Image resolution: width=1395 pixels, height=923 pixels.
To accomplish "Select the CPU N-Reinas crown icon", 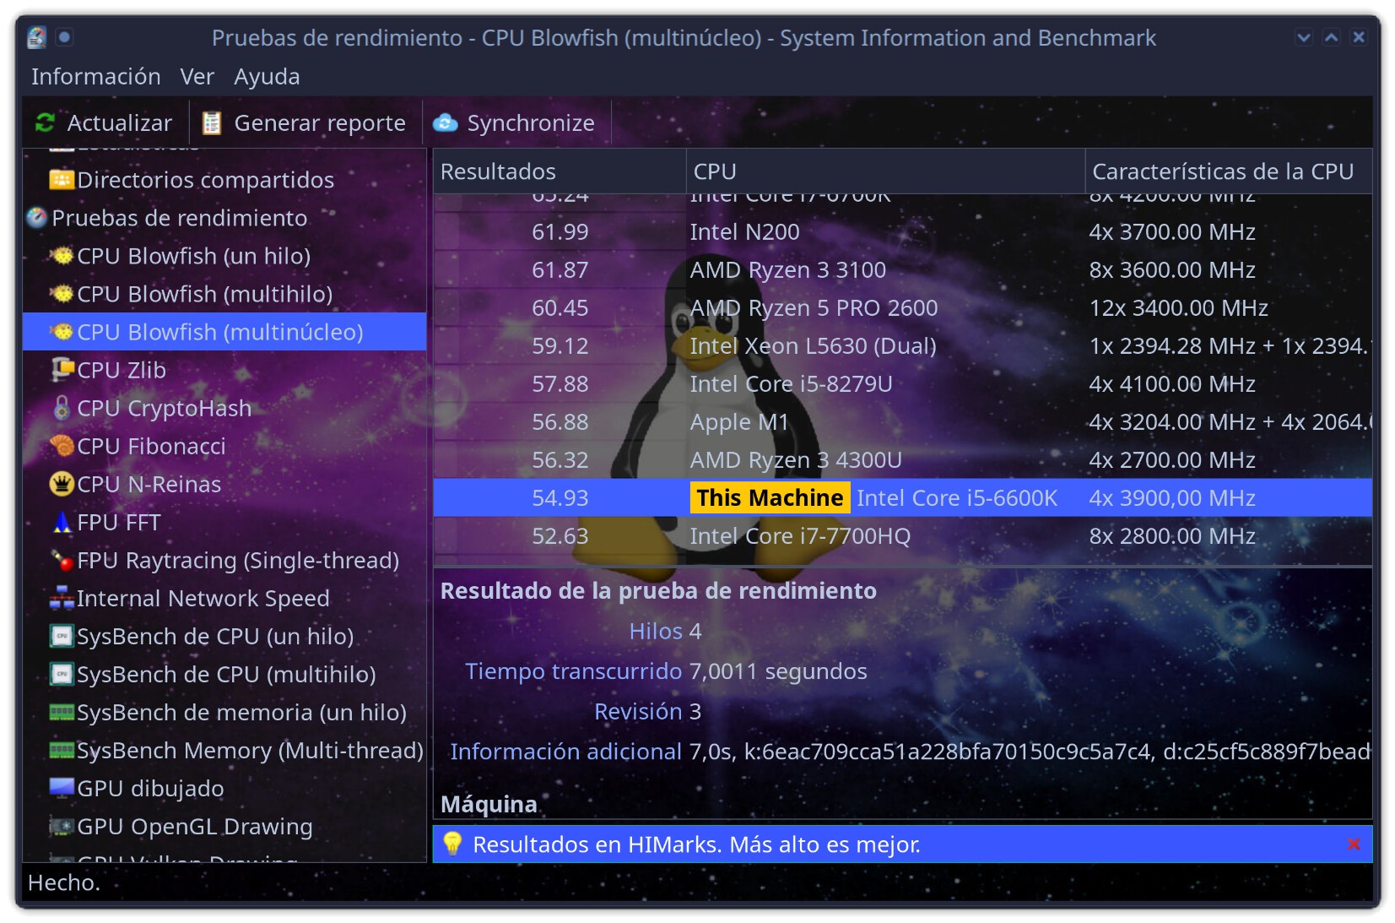I will coord(62,484).
